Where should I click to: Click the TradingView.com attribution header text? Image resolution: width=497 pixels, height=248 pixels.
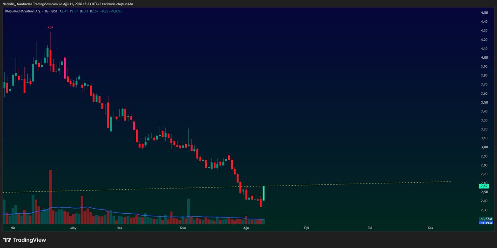coord(68,4)
